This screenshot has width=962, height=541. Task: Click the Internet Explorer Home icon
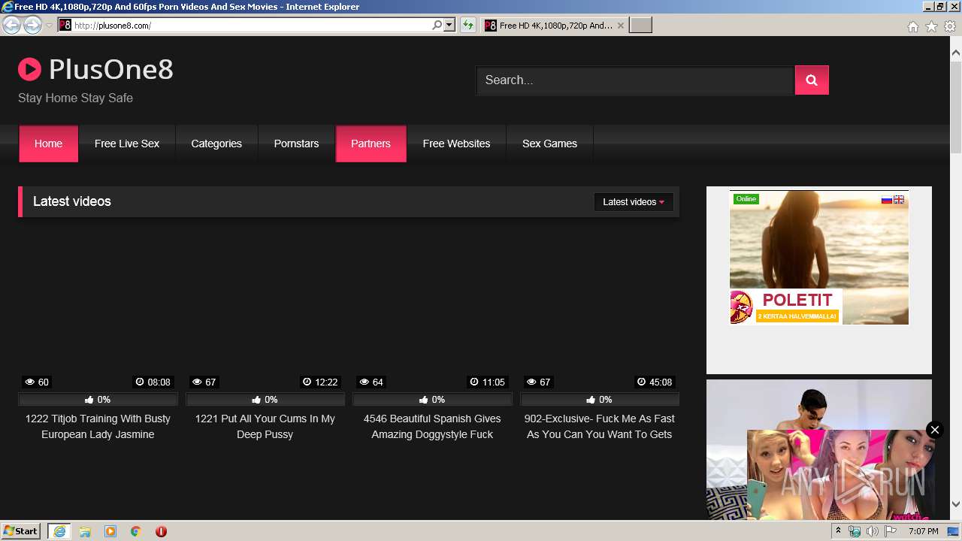pyautogui.click(x=912, y=26)
